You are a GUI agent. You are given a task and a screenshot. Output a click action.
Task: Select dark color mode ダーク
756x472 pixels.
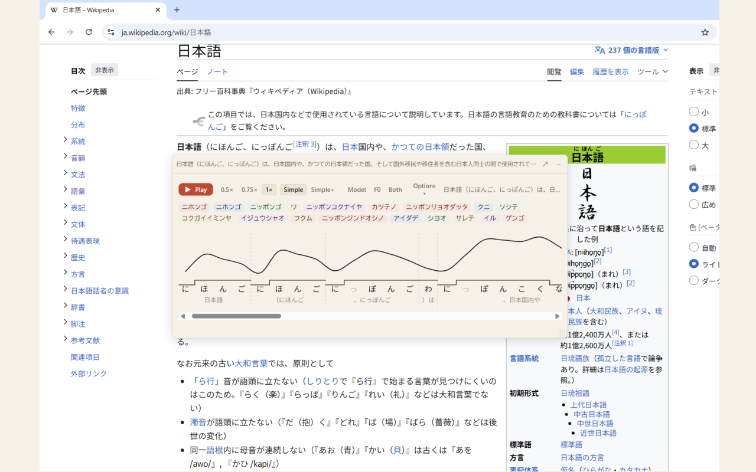[694, 280]
